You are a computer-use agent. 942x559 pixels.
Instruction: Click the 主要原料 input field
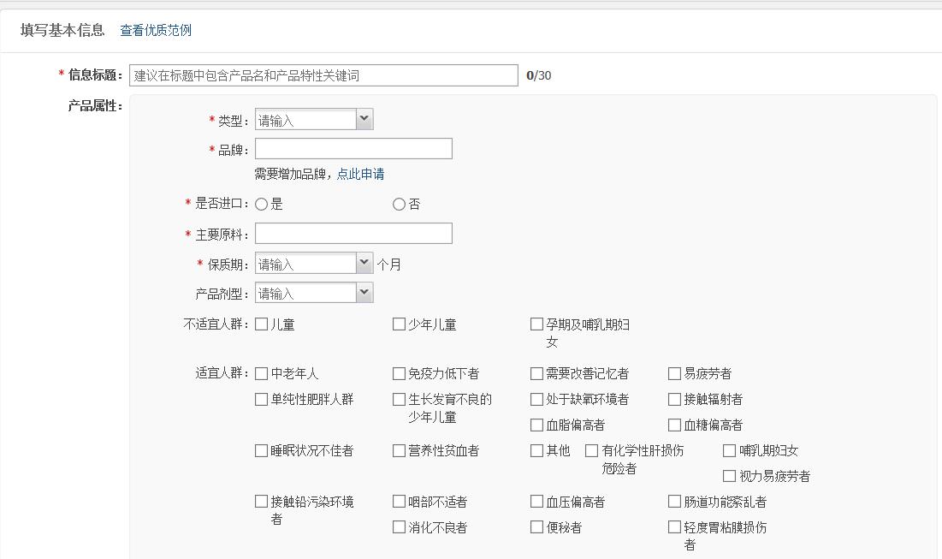[353, 233]
